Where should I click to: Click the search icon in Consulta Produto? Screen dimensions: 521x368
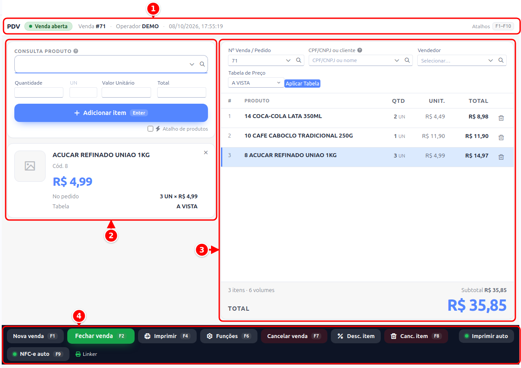pyautogui.click(x=202, y=64)
